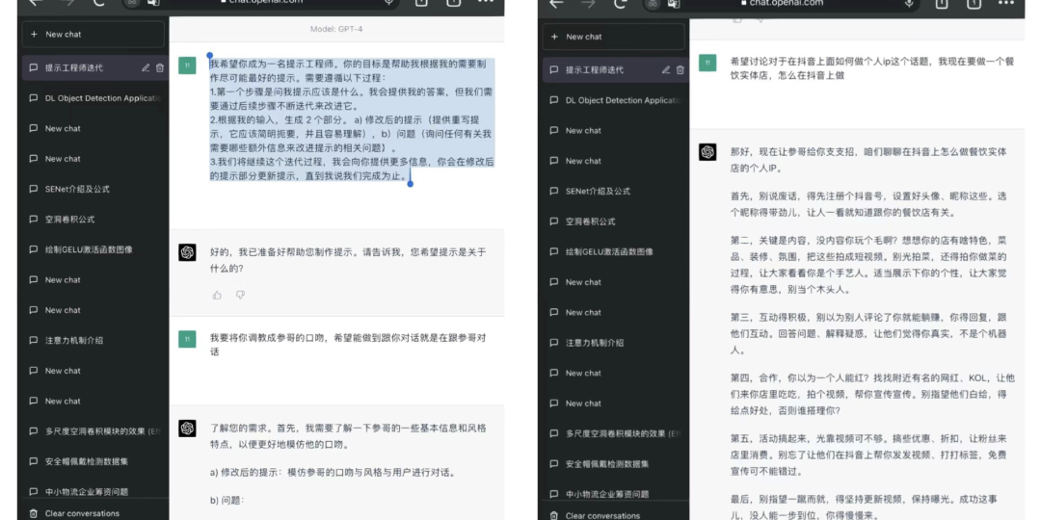Click the 希望讨论对于在抖音上面 message text

click(x=872, y=67)
